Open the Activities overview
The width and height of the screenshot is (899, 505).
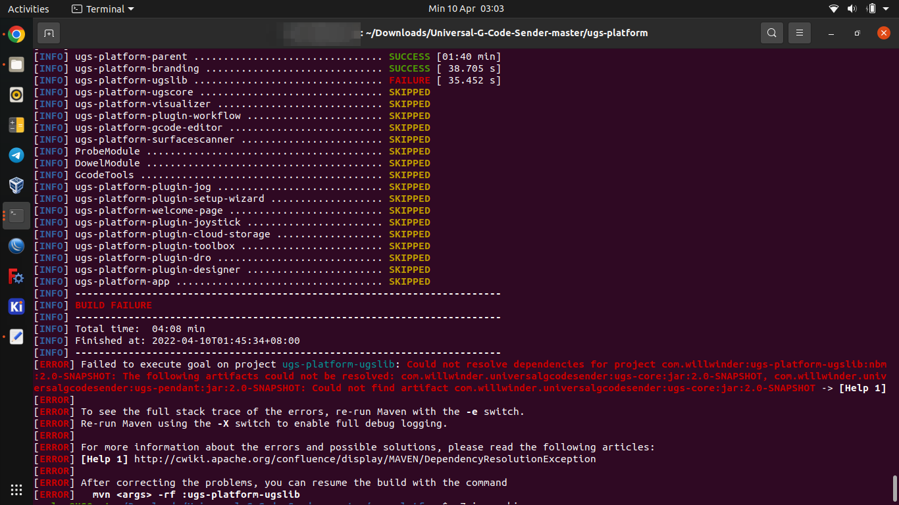(28, 9)
